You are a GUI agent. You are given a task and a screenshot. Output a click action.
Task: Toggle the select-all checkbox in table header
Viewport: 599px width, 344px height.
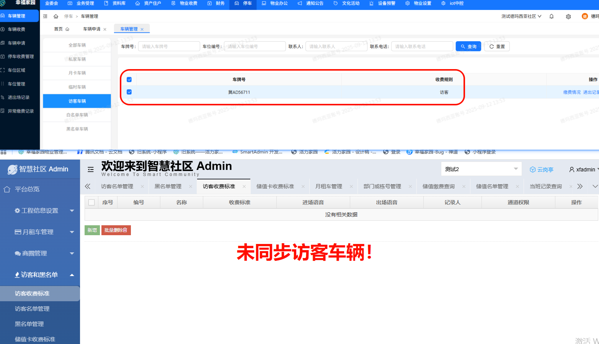(129, 79)
